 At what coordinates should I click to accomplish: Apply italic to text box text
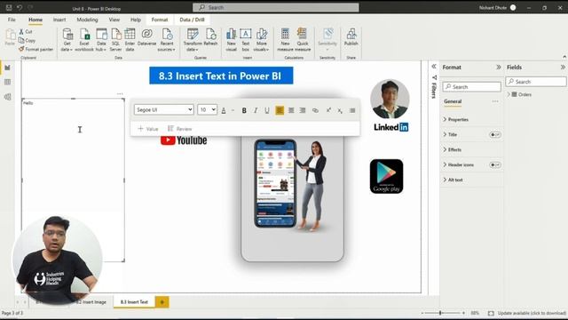[256, 110]
